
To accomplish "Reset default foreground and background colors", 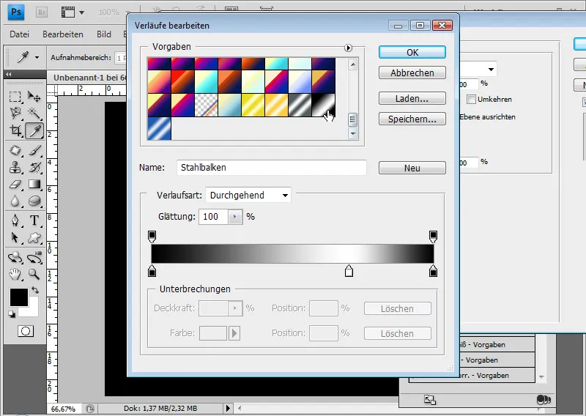I will [x=12, y=314].
